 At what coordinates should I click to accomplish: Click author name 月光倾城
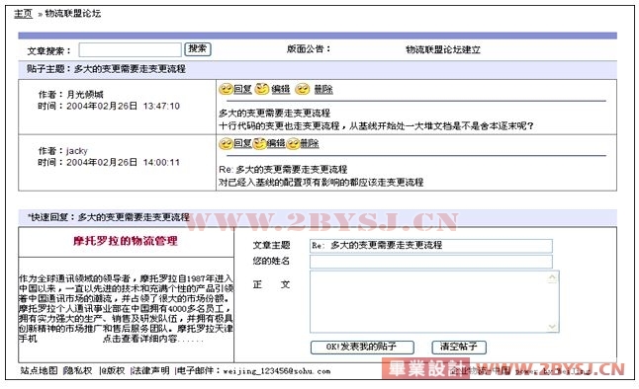pyautogui.click(x=85, y=95)
